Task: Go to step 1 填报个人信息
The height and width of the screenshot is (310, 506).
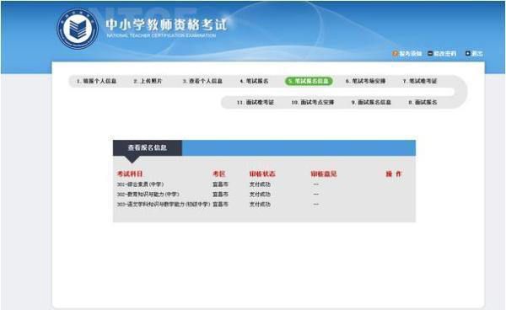Action: point(96,81)
